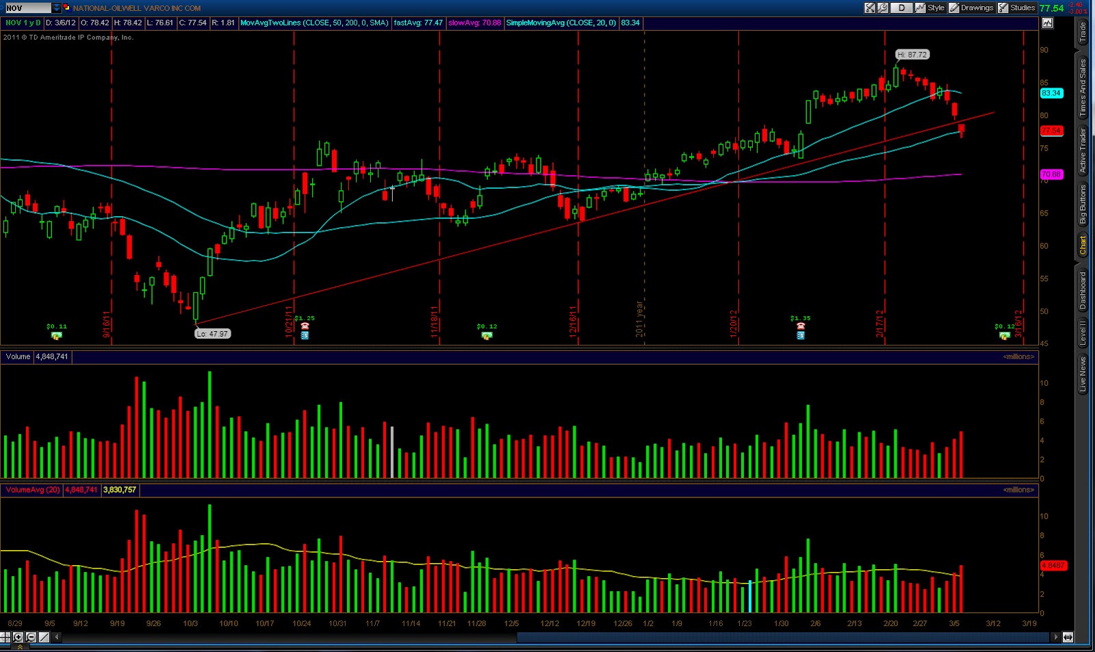This screenshot has width=1095, height=652.
Task: Click the color link squares icon
Action: pos(66,8)
